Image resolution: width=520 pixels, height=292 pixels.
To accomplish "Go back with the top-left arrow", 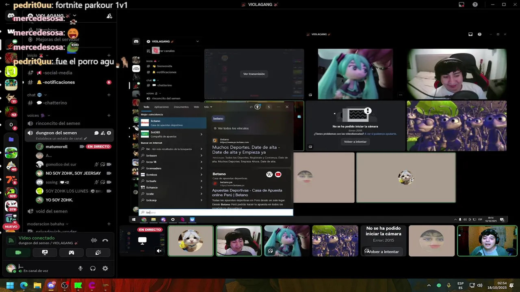I will [7, 4].
